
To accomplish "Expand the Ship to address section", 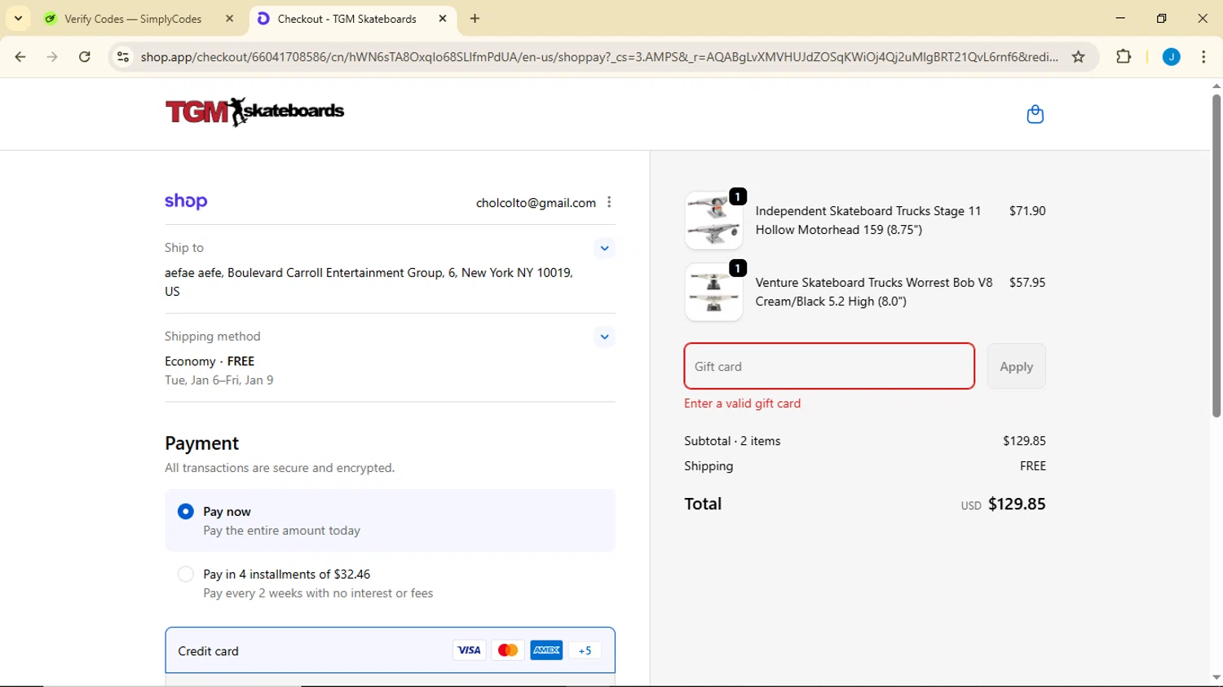I will [604, 248].
